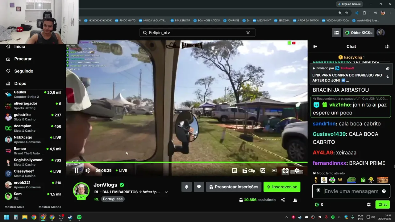Open Steam from the taskbar
The width and height of the screenshot is (395, 222).
pos(70,217)
